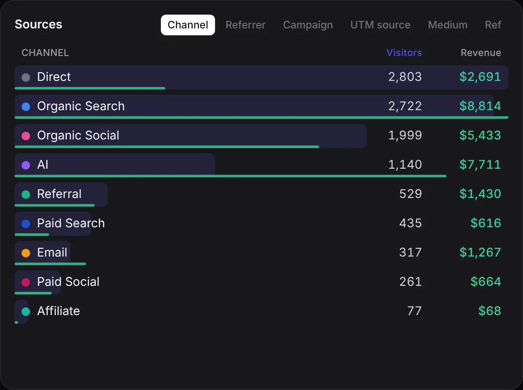Click the crimson dot beside Paid Social
Image resolution: width=523 pixels, height=390 pixels.
click(26, 282)
